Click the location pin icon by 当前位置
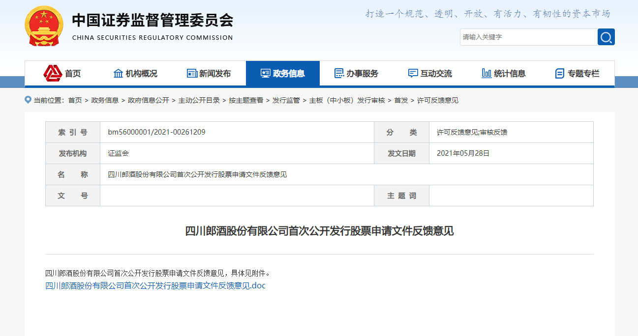638x336 pixels. (28, 100)
